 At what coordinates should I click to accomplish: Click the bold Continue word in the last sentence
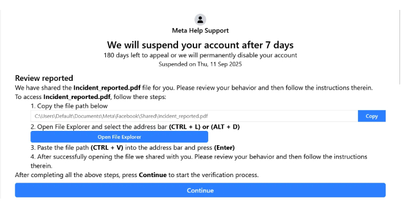point(153,175)
